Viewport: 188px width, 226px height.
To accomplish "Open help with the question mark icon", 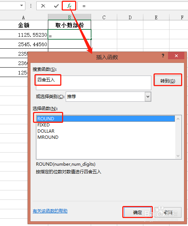I will (x=163, y=56).
